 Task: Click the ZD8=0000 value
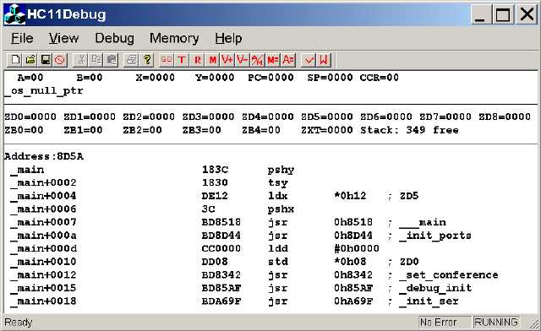coord(505,117)
